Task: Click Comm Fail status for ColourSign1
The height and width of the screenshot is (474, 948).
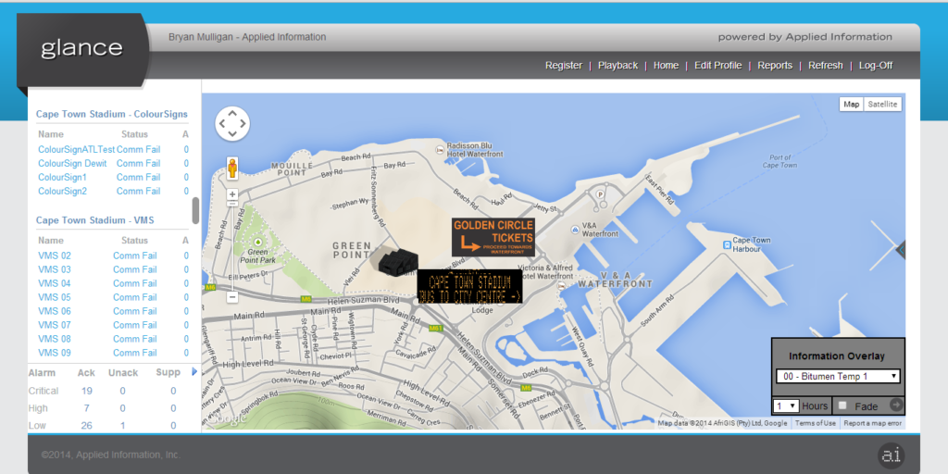Action: [139, 177]
